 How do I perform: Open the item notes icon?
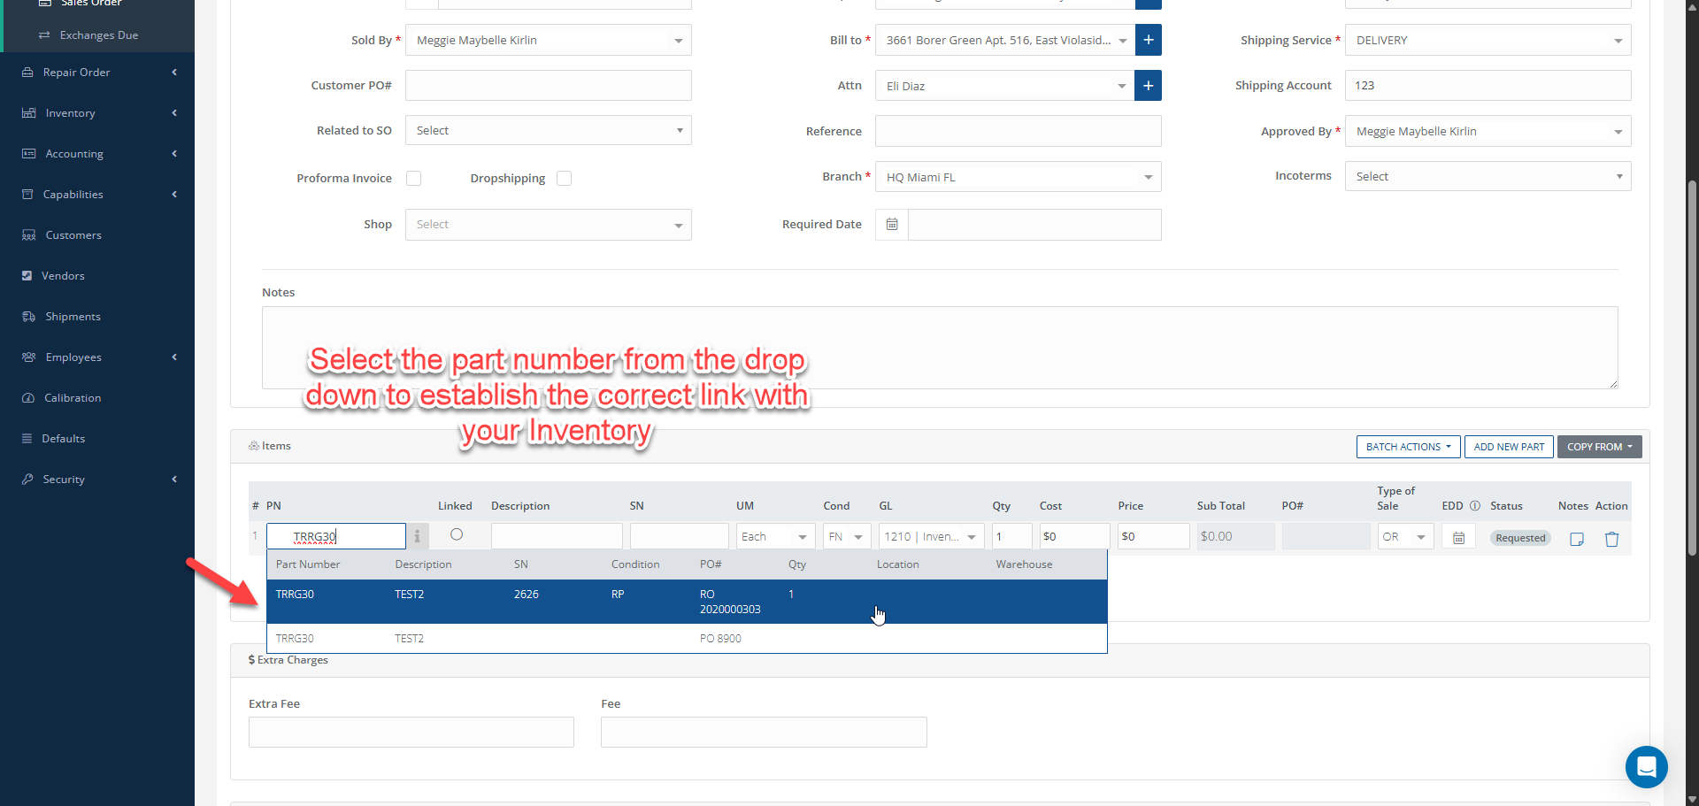1576,539
